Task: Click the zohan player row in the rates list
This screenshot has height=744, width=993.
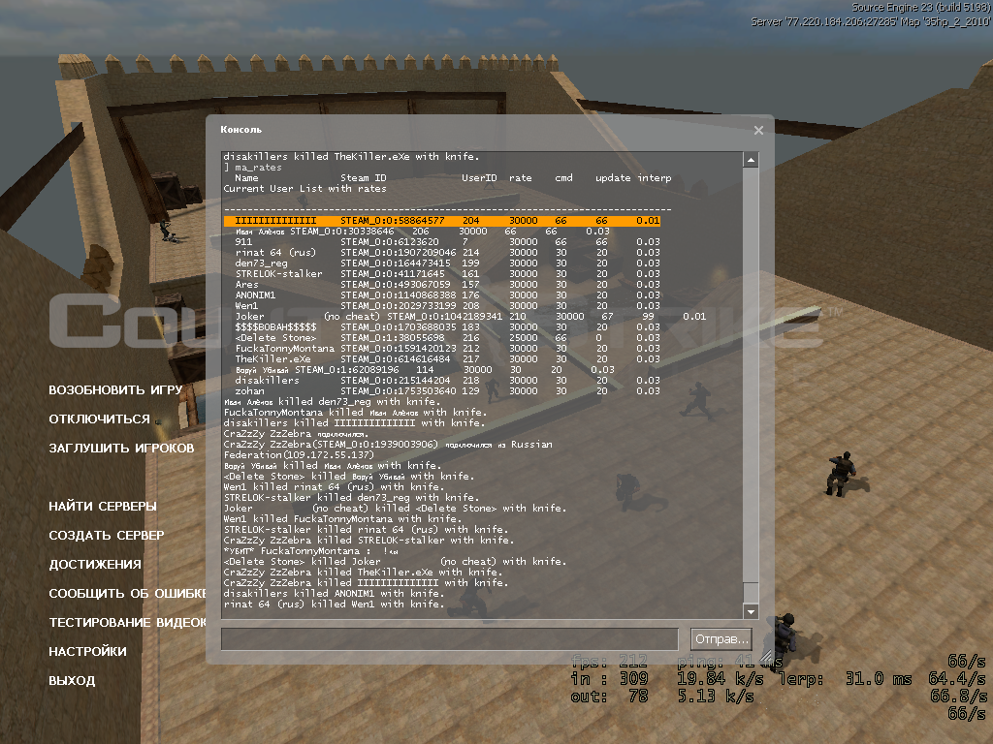Action: [448, 391]
